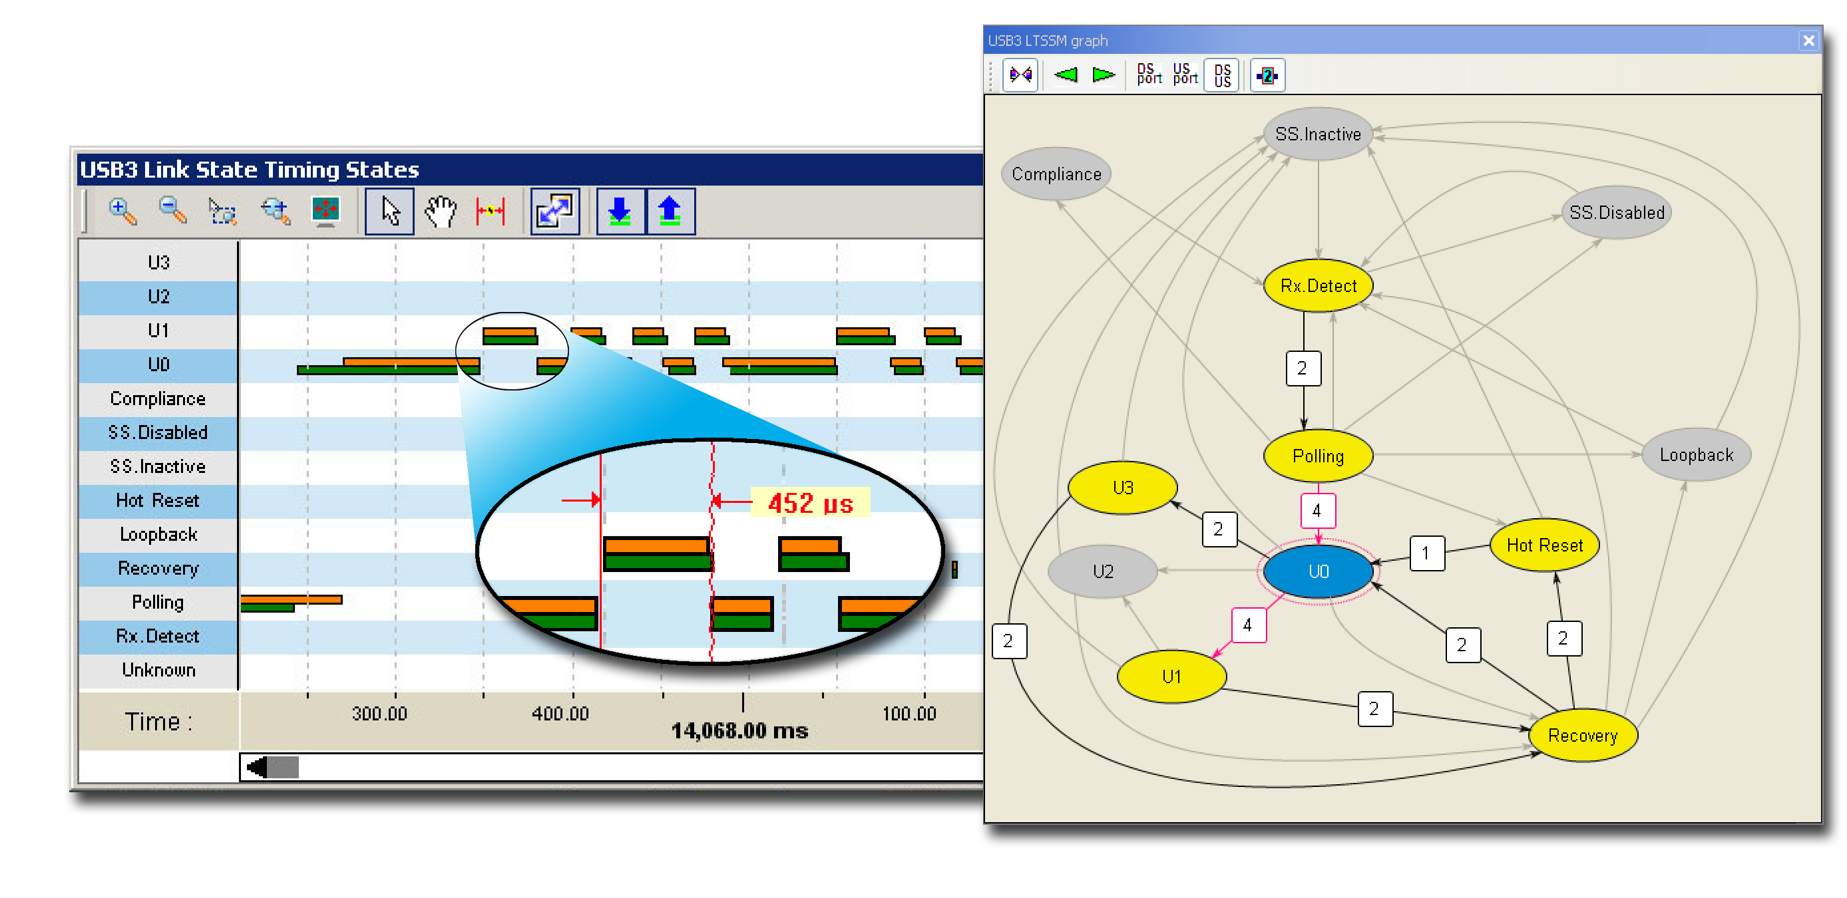
Task: Click the blue up arrow icon
Action: point(670,212)
